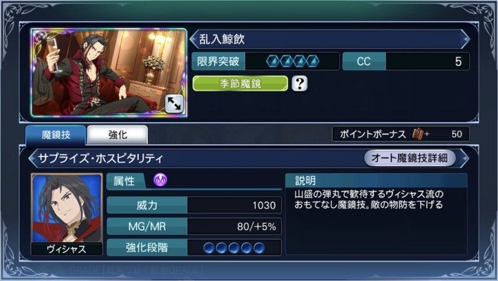Click right arrow of the skill name bar

point(465,158)
